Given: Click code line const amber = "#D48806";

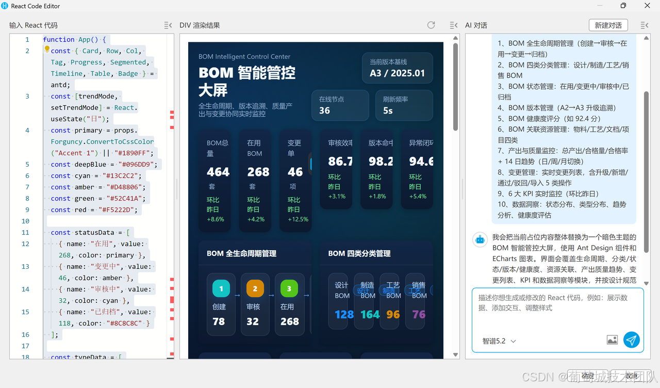Looking at the screenshot, I should pyautogui.click(x=99, y=187).
